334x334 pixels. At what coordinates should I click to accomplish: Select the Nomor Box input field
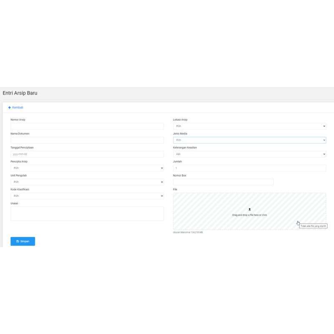[223, 182]
